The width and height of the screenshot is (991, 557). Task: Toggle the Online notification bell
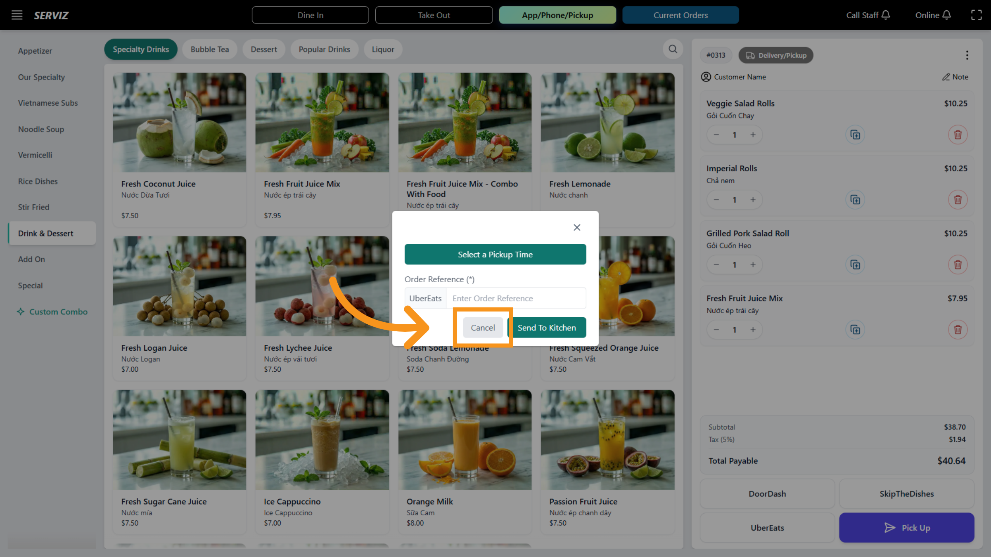(x=947, y=15)
